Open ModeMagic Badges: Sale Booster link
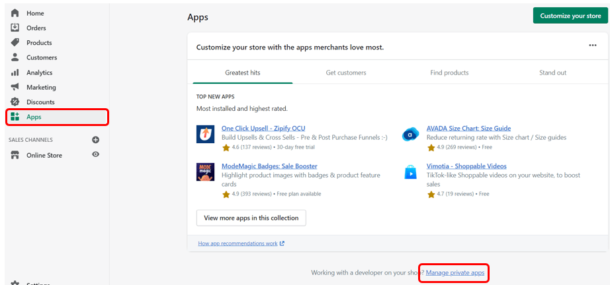The height and width of the screenshot is (285, 610). (x=269, y=166)
